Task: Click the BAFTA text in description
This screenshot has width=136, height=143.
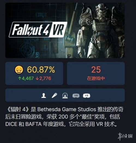Action: [34, 124]
